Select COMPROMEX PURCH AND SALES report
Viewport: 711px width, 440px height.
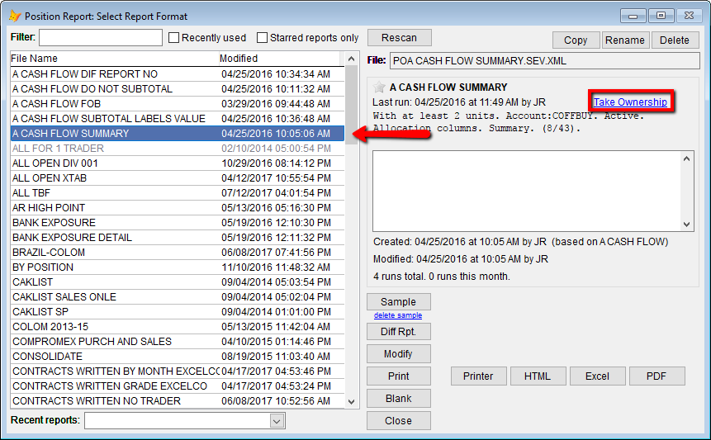click(178, 342)
